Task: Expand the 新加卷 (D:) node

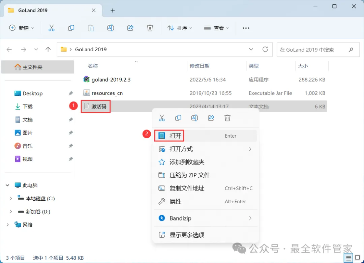Action: click(11, 212)
